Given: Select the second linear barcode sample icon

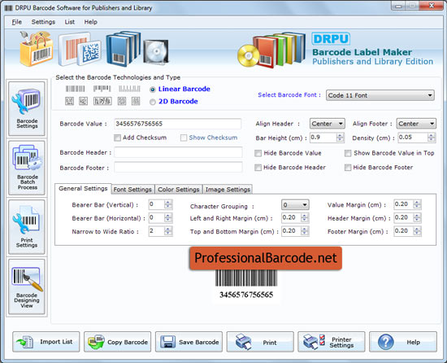Looking at the screenshot, I should click(x=102, y=89).
